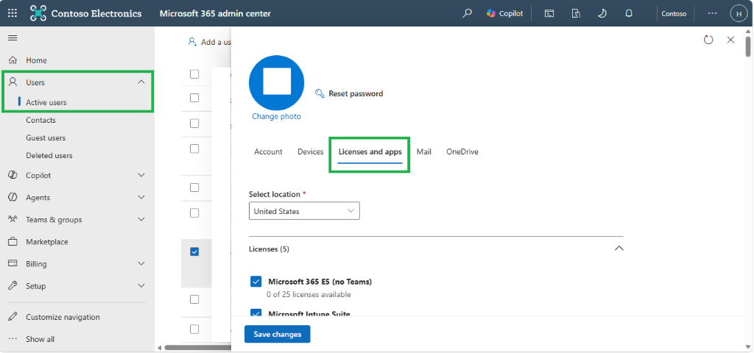Click the Home icon in sidebar

13,60
